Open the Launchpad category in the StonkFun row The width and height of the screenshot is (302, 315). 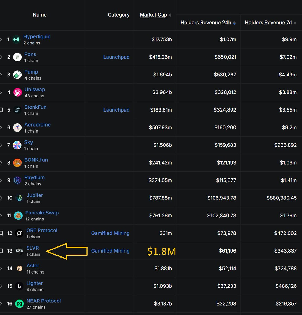(116, 110)
